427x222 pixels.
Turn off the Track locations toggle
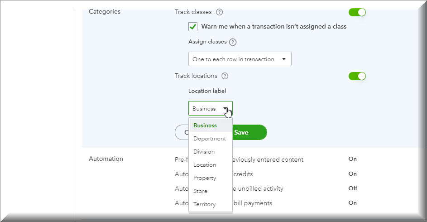[x=357, y=76]
